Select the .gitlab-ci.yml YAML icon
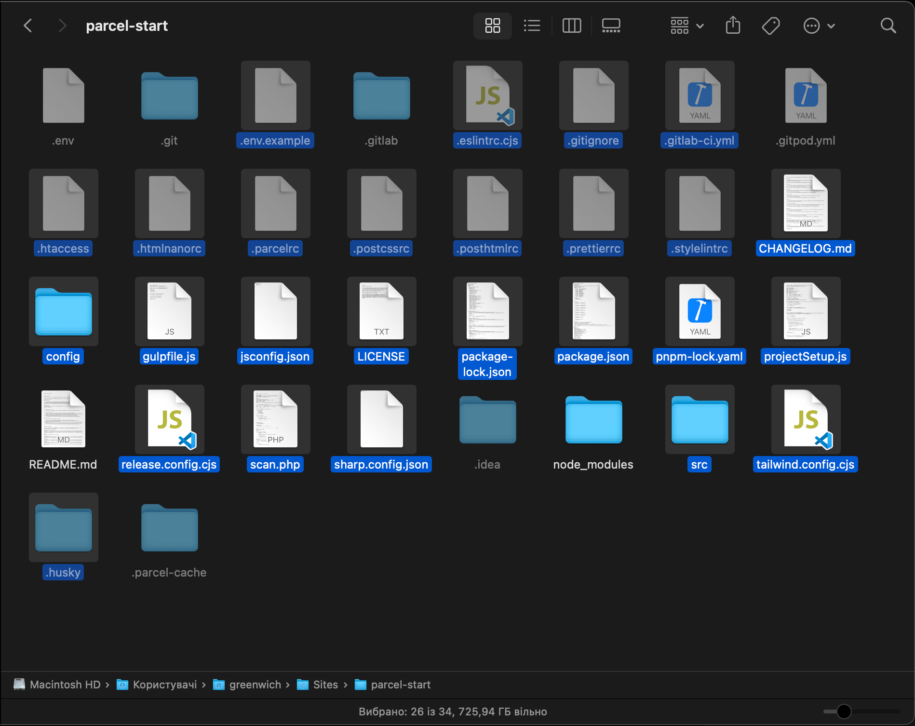This screenshot has height=726, width=915. pyautogui.click(x=700, y=95)
